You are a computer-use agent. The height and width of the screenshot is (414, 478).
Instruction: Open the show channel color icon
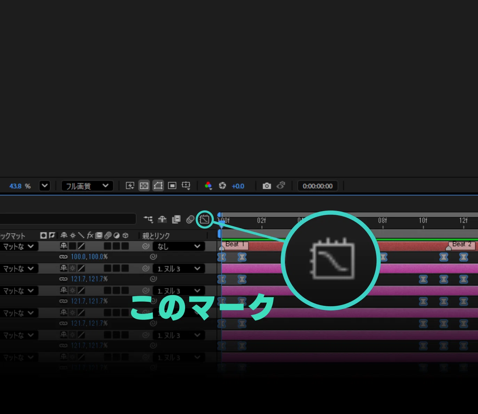click(208, 186)
